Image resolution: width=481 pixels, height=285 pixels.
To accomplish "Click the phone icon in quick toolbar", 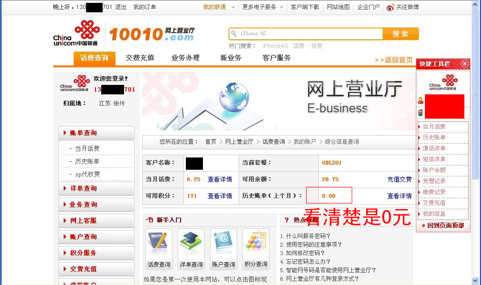I will 421,113.
